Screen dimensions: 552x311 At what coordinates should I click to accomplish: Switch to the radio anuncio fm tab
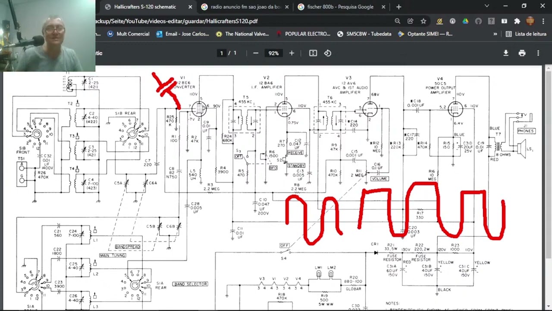coord(245,7)
